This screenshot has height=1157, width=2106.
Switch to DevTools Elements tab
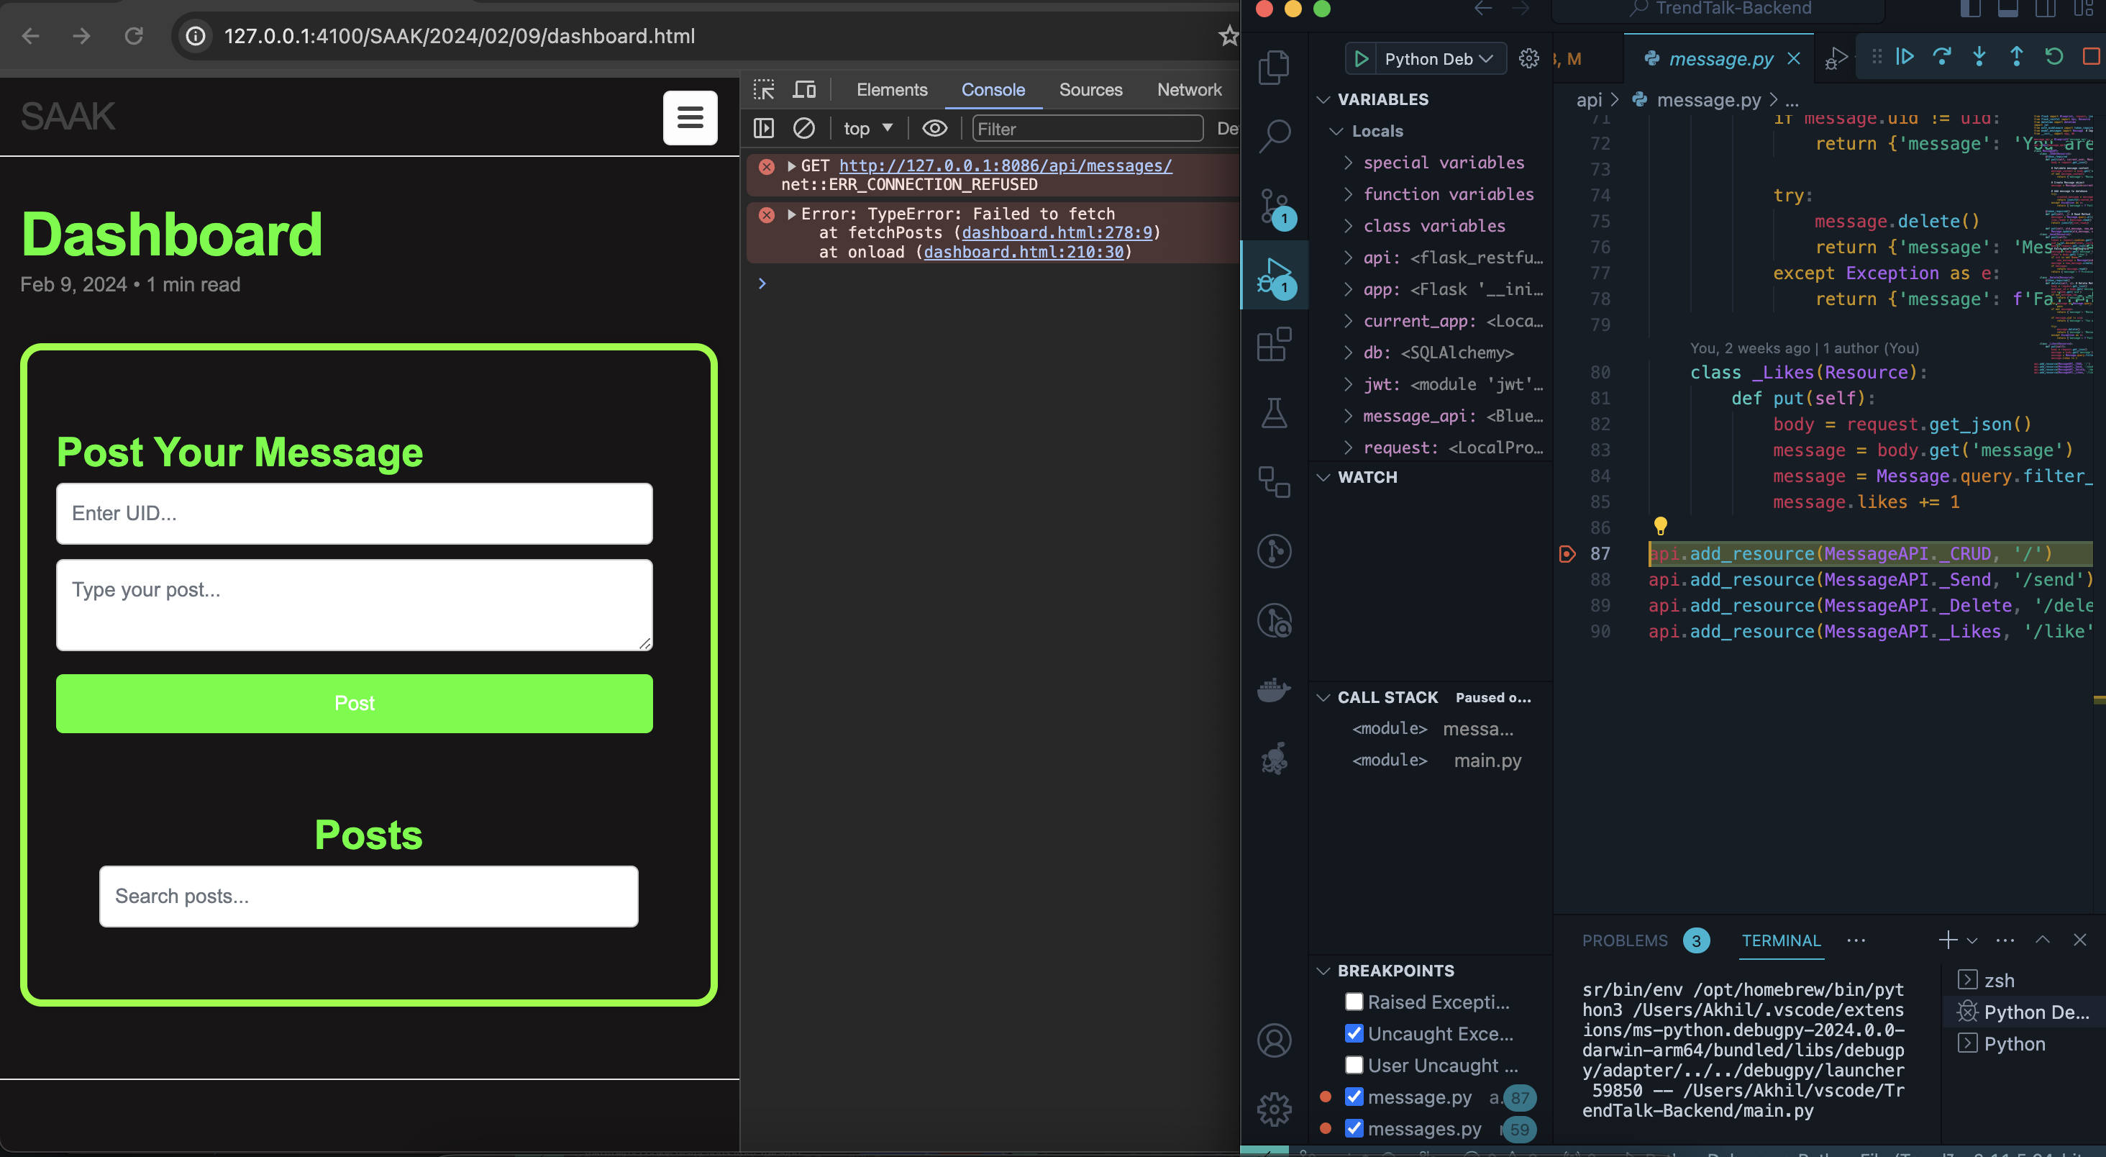(891, 89)
